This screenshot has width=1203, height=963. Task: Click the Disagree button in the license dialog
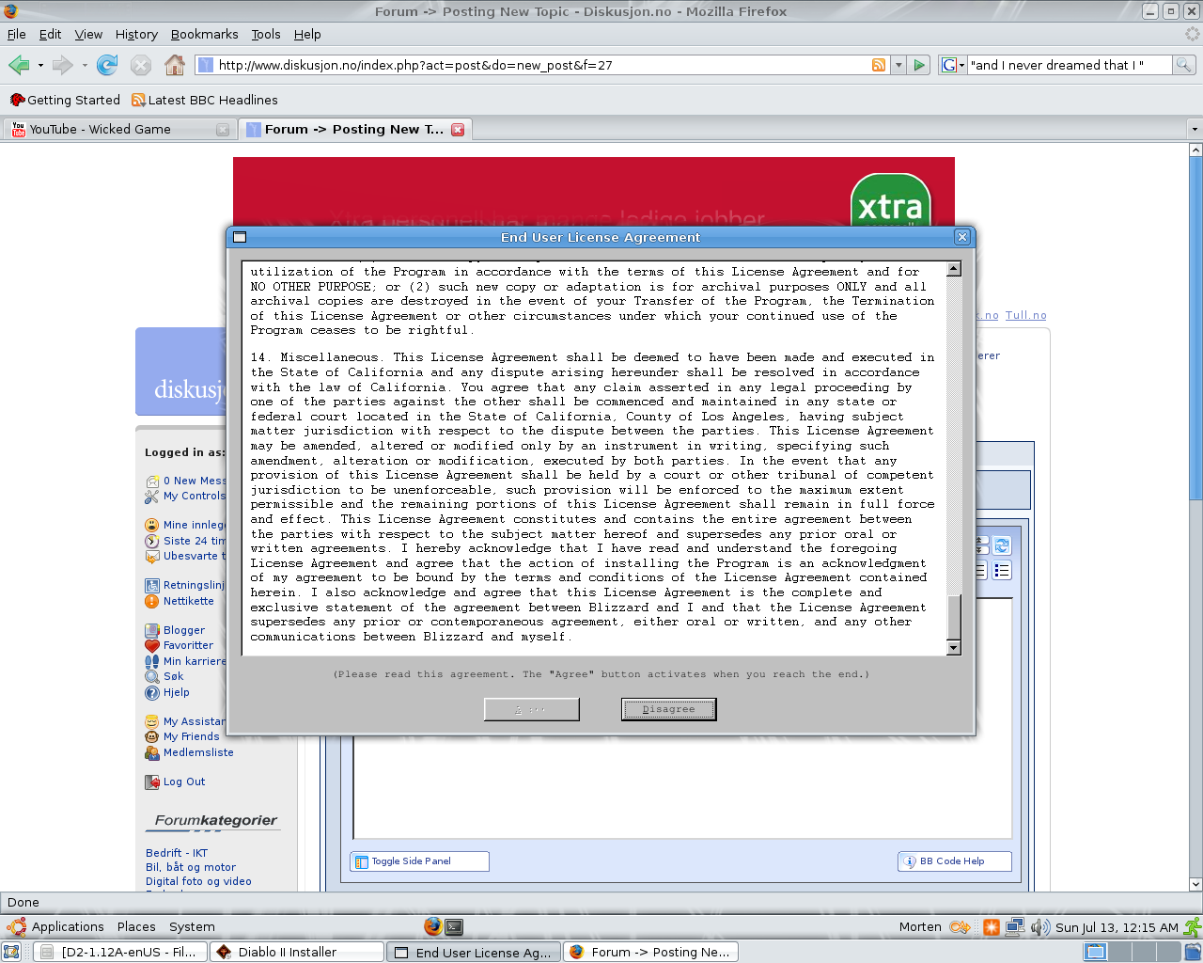[x=669, y=709]
